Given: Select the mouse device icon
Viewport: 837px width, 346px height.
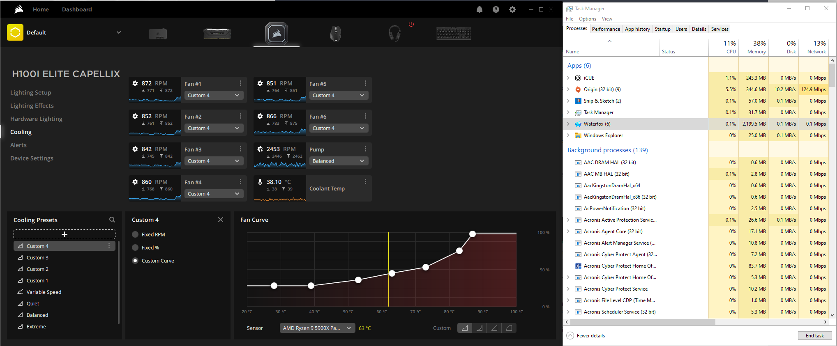Looking at the screenshot, I should click(336, 34).
